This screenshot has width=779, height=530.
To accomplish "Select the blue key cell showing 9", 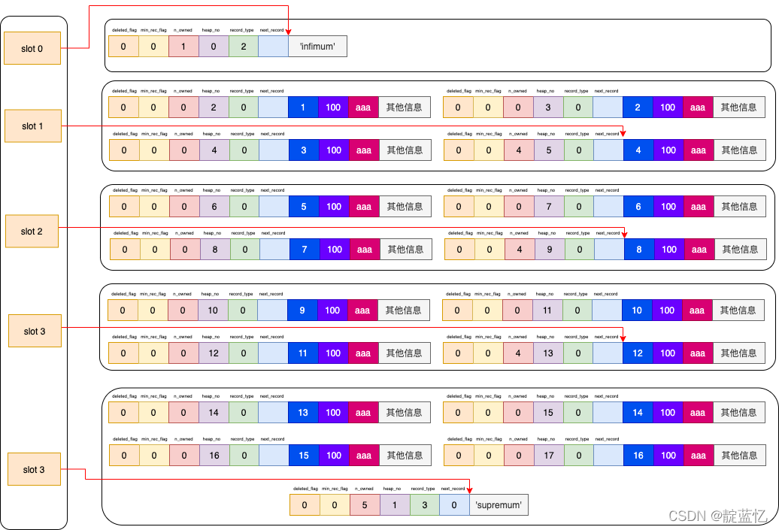I will pyautogui.click(x=302, y=310).
